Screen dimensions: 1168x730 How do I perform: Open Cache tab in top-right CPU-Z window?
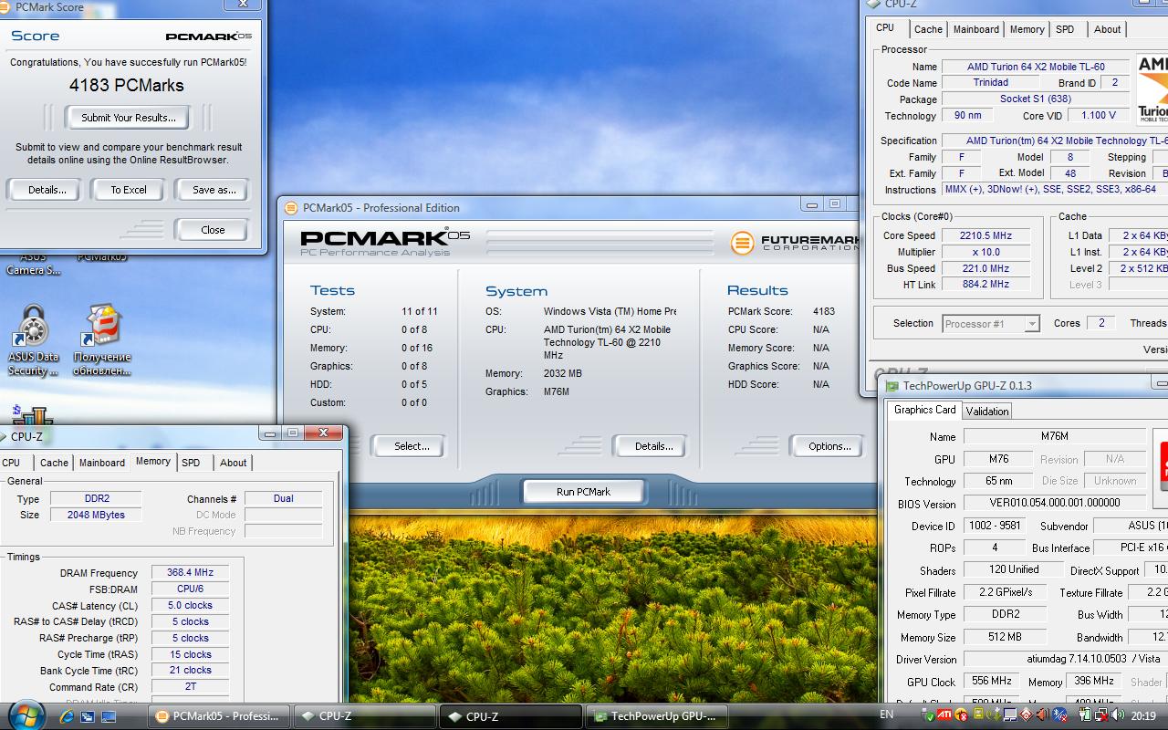(x=928, y=29)
